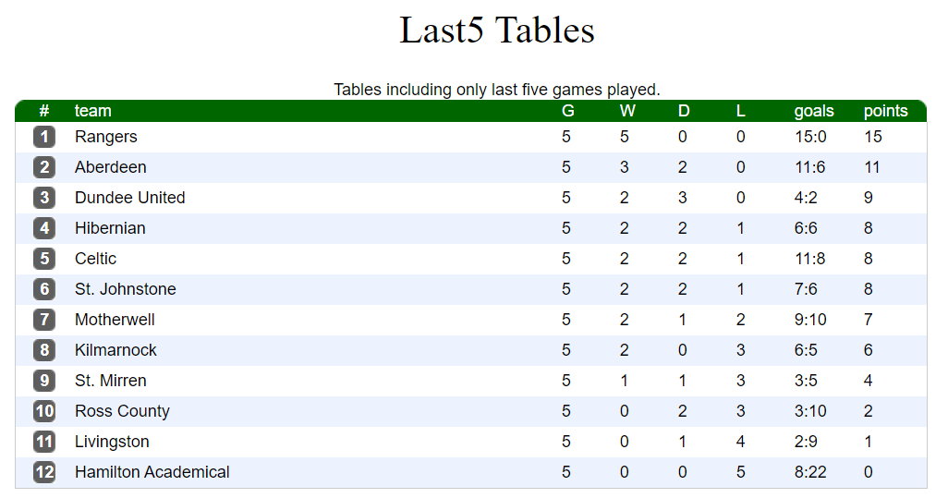Click the goals column header
The image size is (948, 498).
pos(813,111)
